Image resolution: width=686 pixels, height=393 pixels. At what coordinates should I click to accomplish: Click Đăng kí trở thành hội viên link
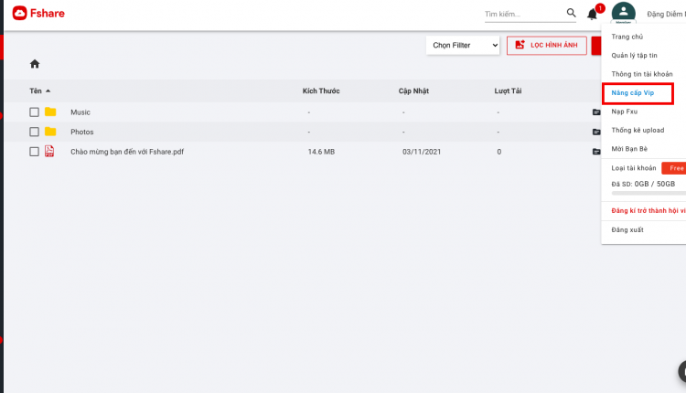(648, 211)
